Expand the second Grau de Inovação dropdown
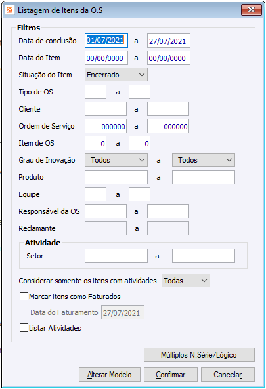 click(x=204, y=160)
